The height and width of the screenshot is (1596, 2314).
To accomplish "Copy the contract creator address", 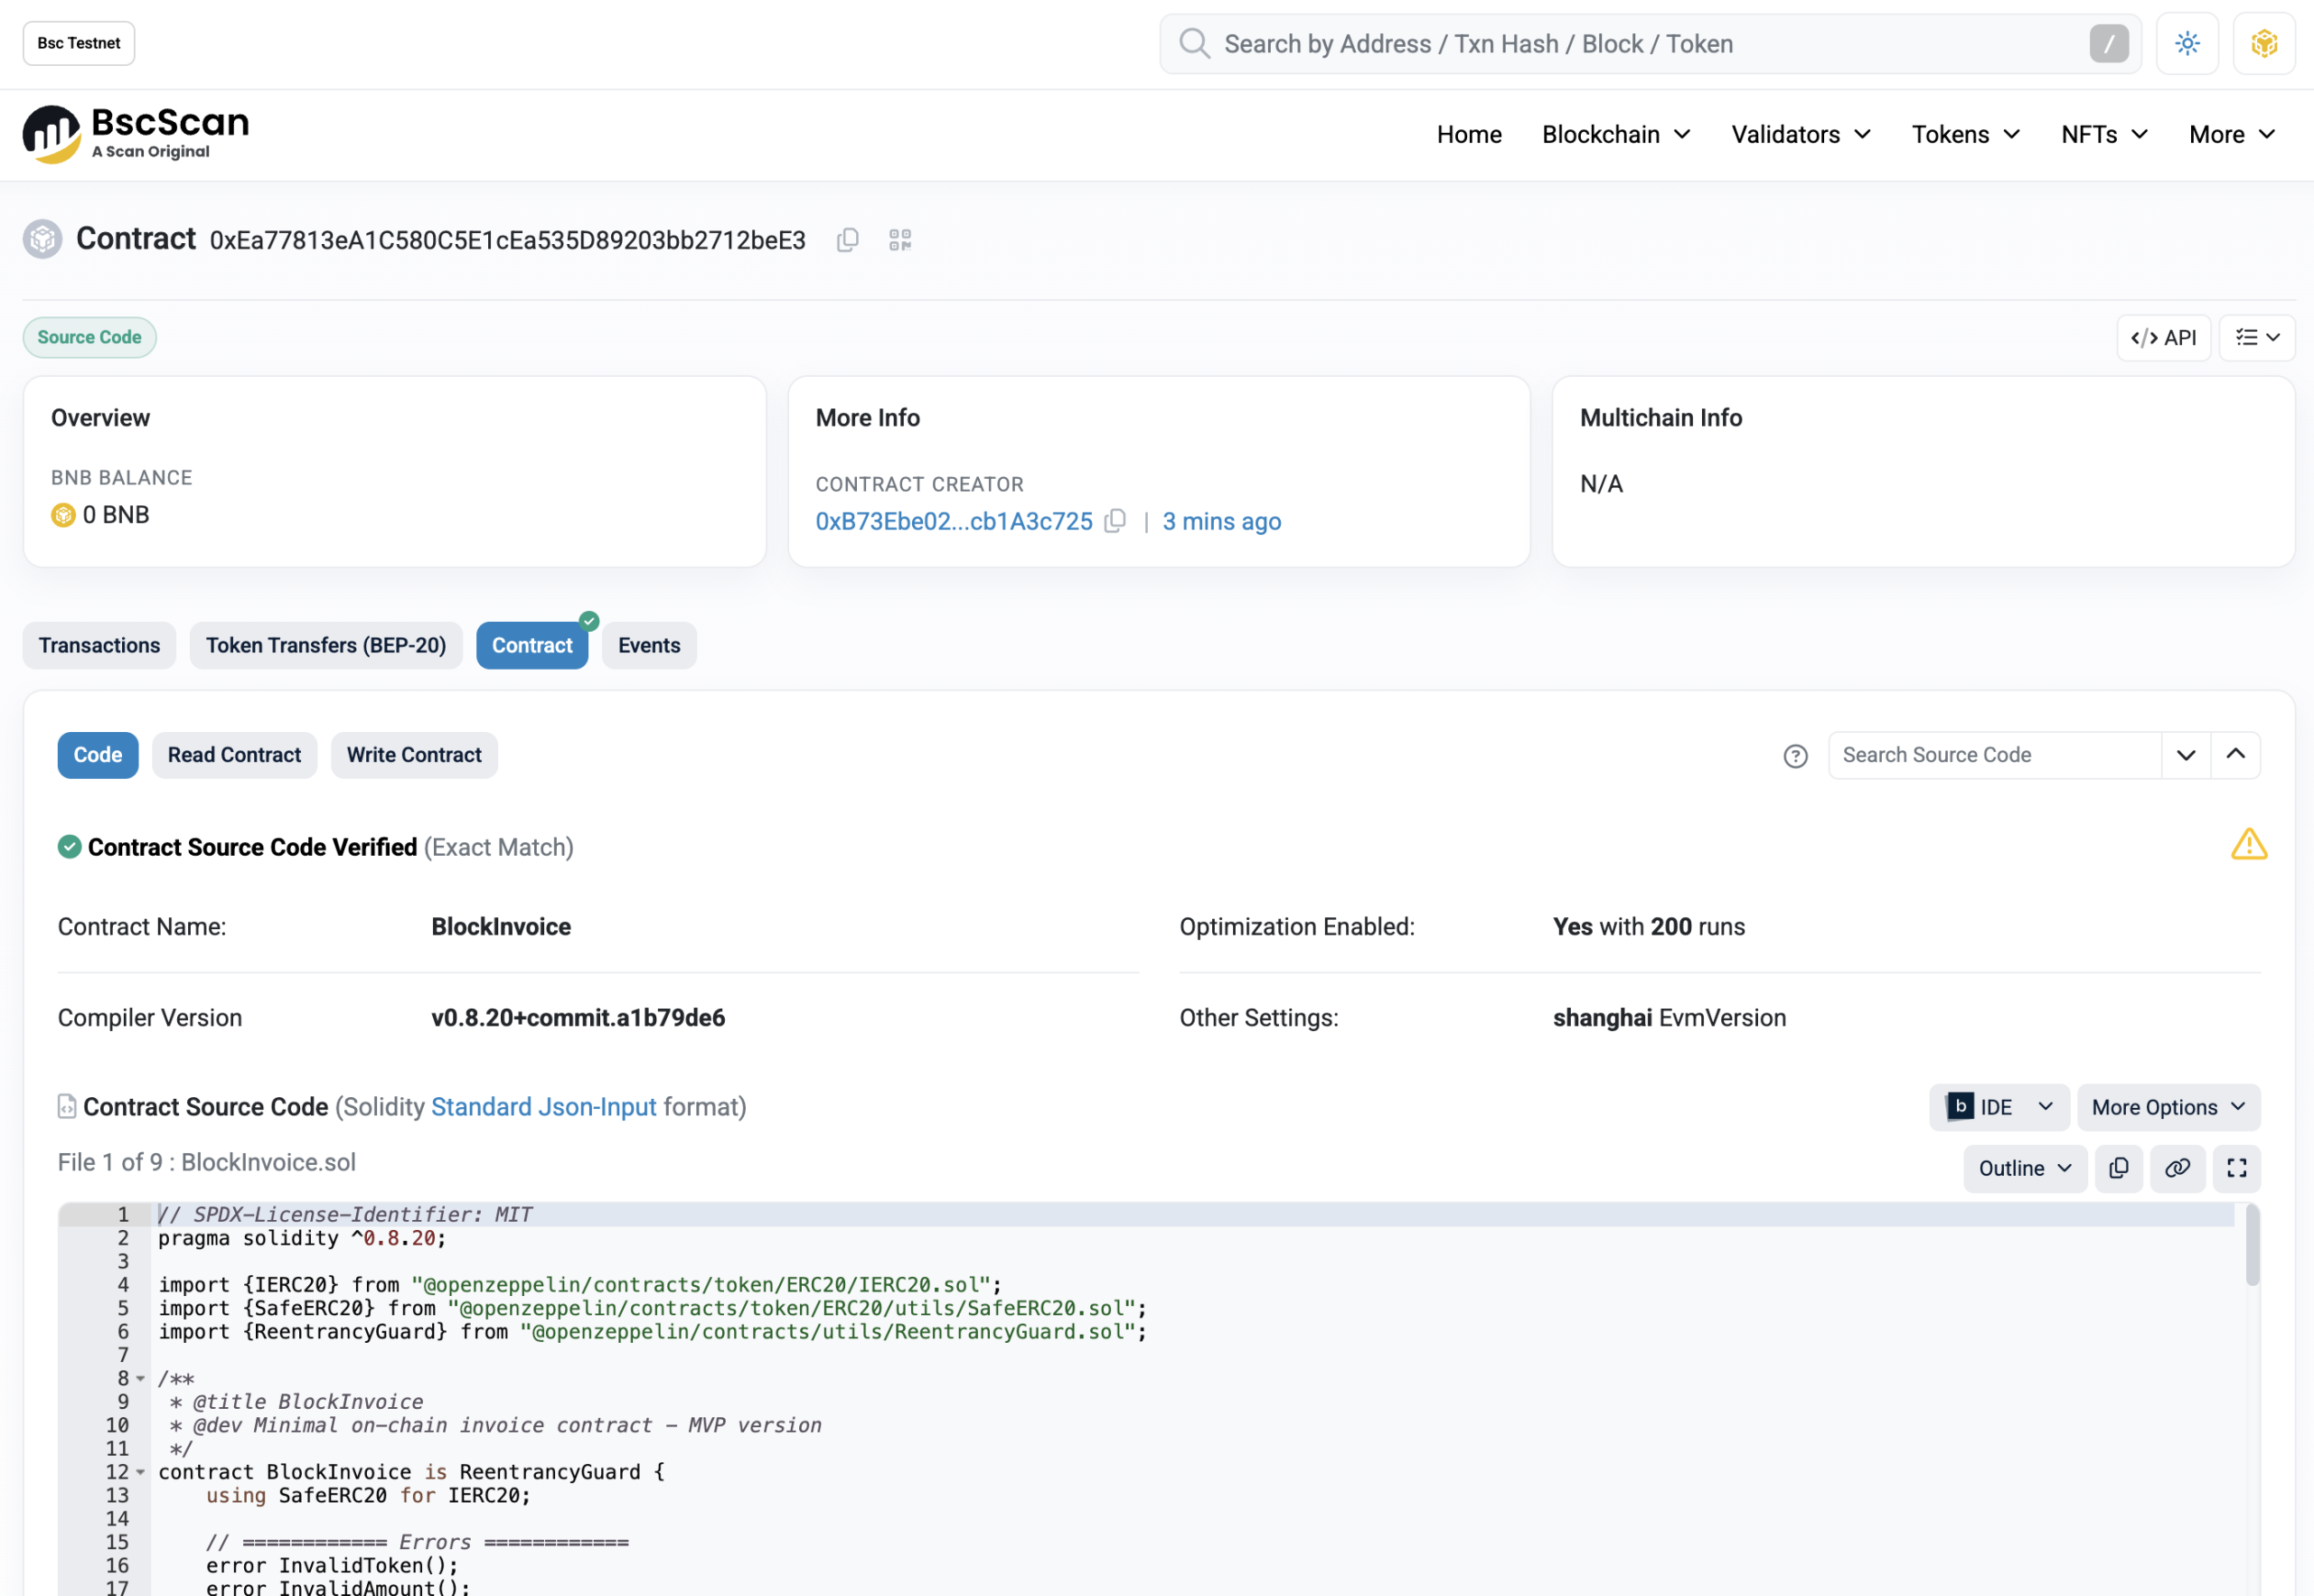I will pos(1115,521).
